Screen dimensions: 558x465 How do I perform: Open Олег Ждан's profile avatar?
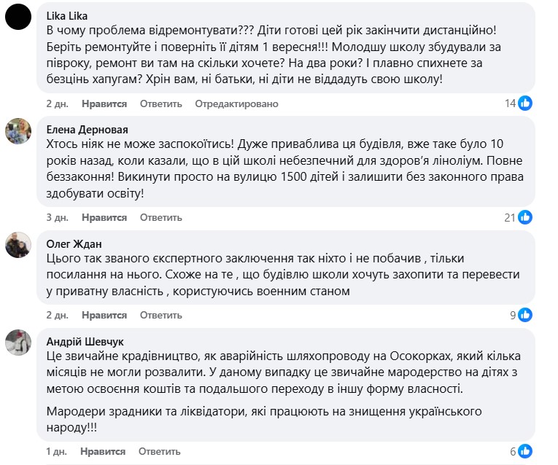tap(18, 244)
